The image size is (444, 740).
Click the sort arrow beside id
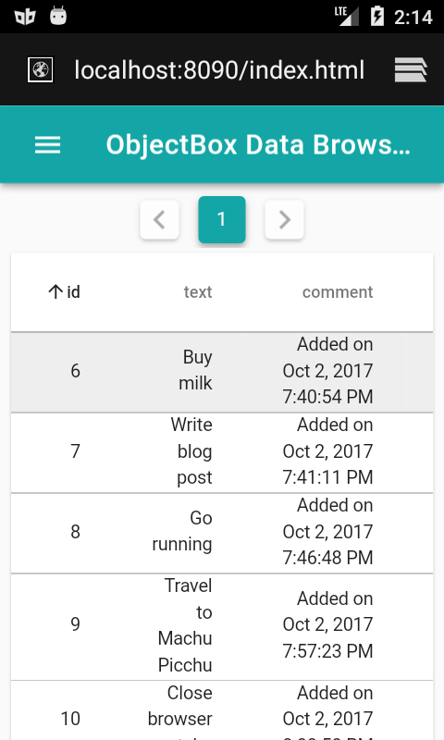(55, 292)
